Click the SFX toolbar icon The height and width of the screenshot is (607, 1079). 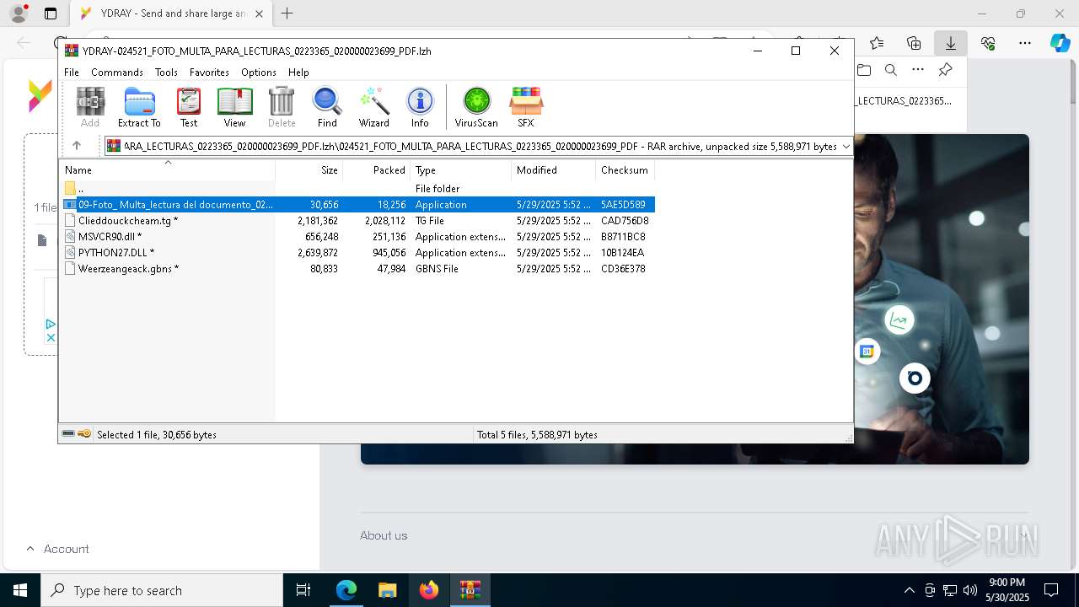525,107
